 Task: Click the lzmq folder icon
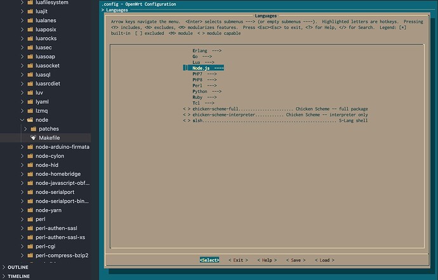(30, 111)
